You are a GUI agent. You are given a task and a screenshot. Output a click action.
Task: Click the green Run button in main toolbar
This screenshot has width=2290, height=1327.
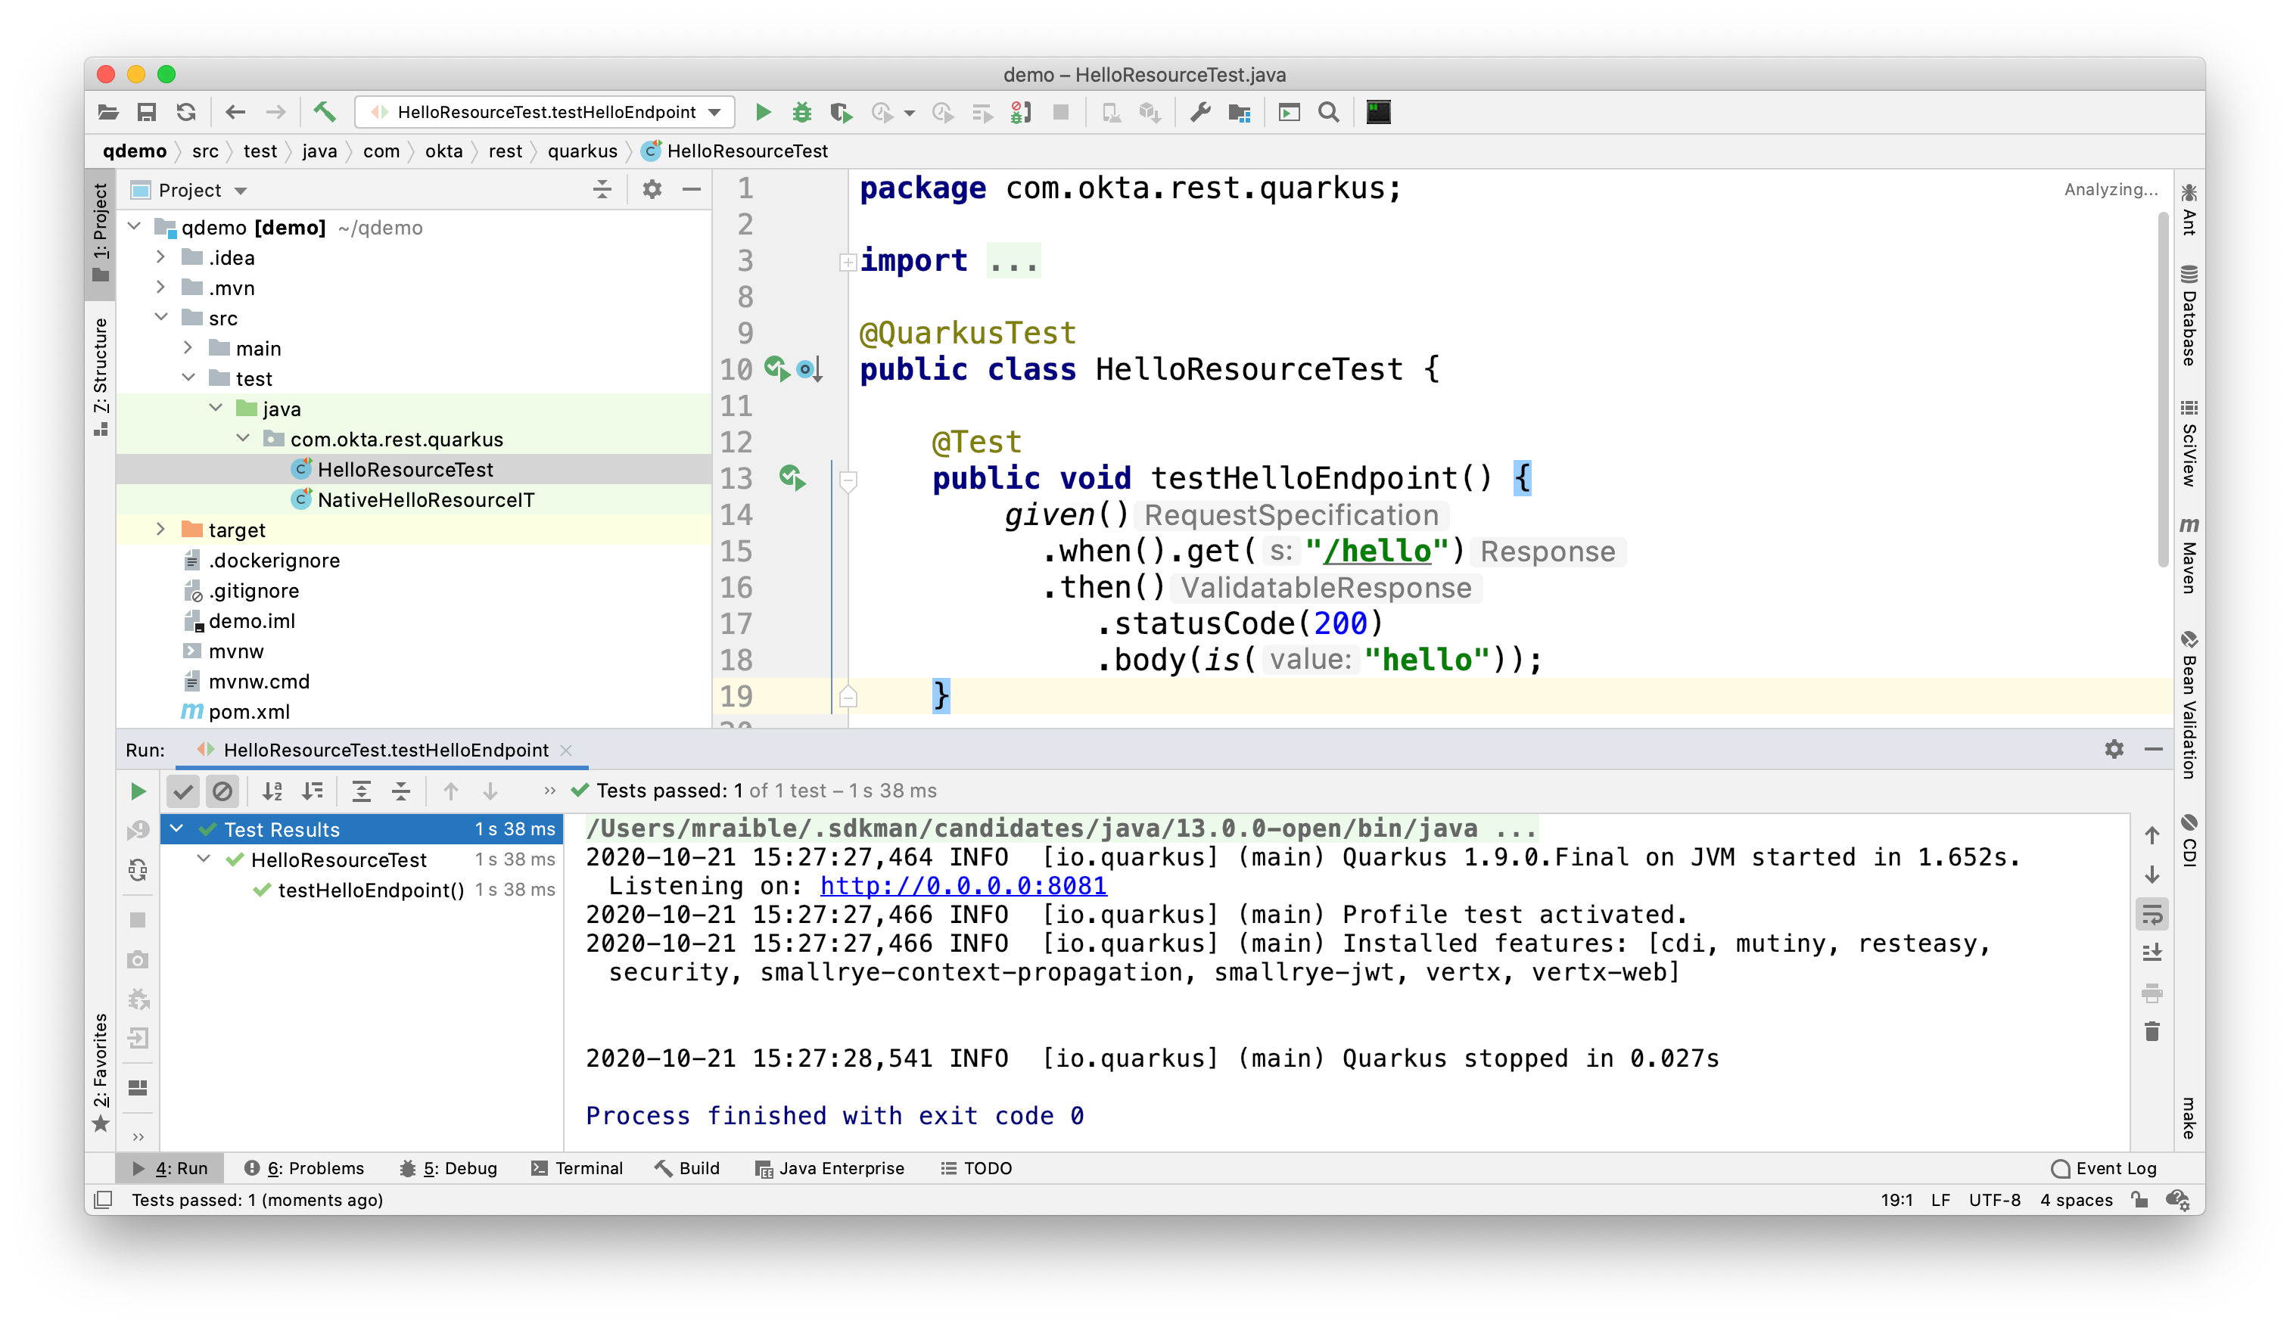762,112
